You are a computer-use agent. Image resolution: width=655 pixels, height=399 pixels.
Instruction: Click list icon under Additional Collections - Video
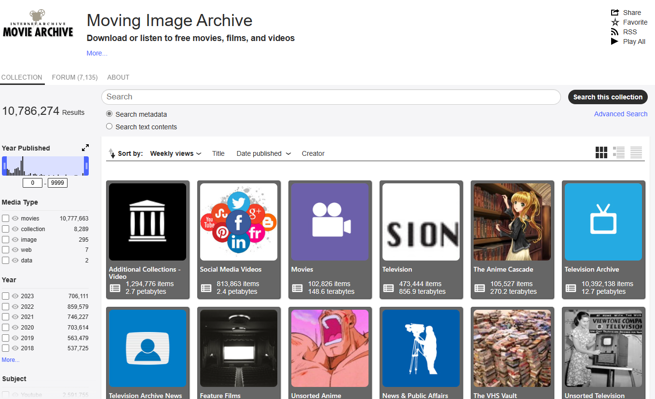tap(115, 288)
